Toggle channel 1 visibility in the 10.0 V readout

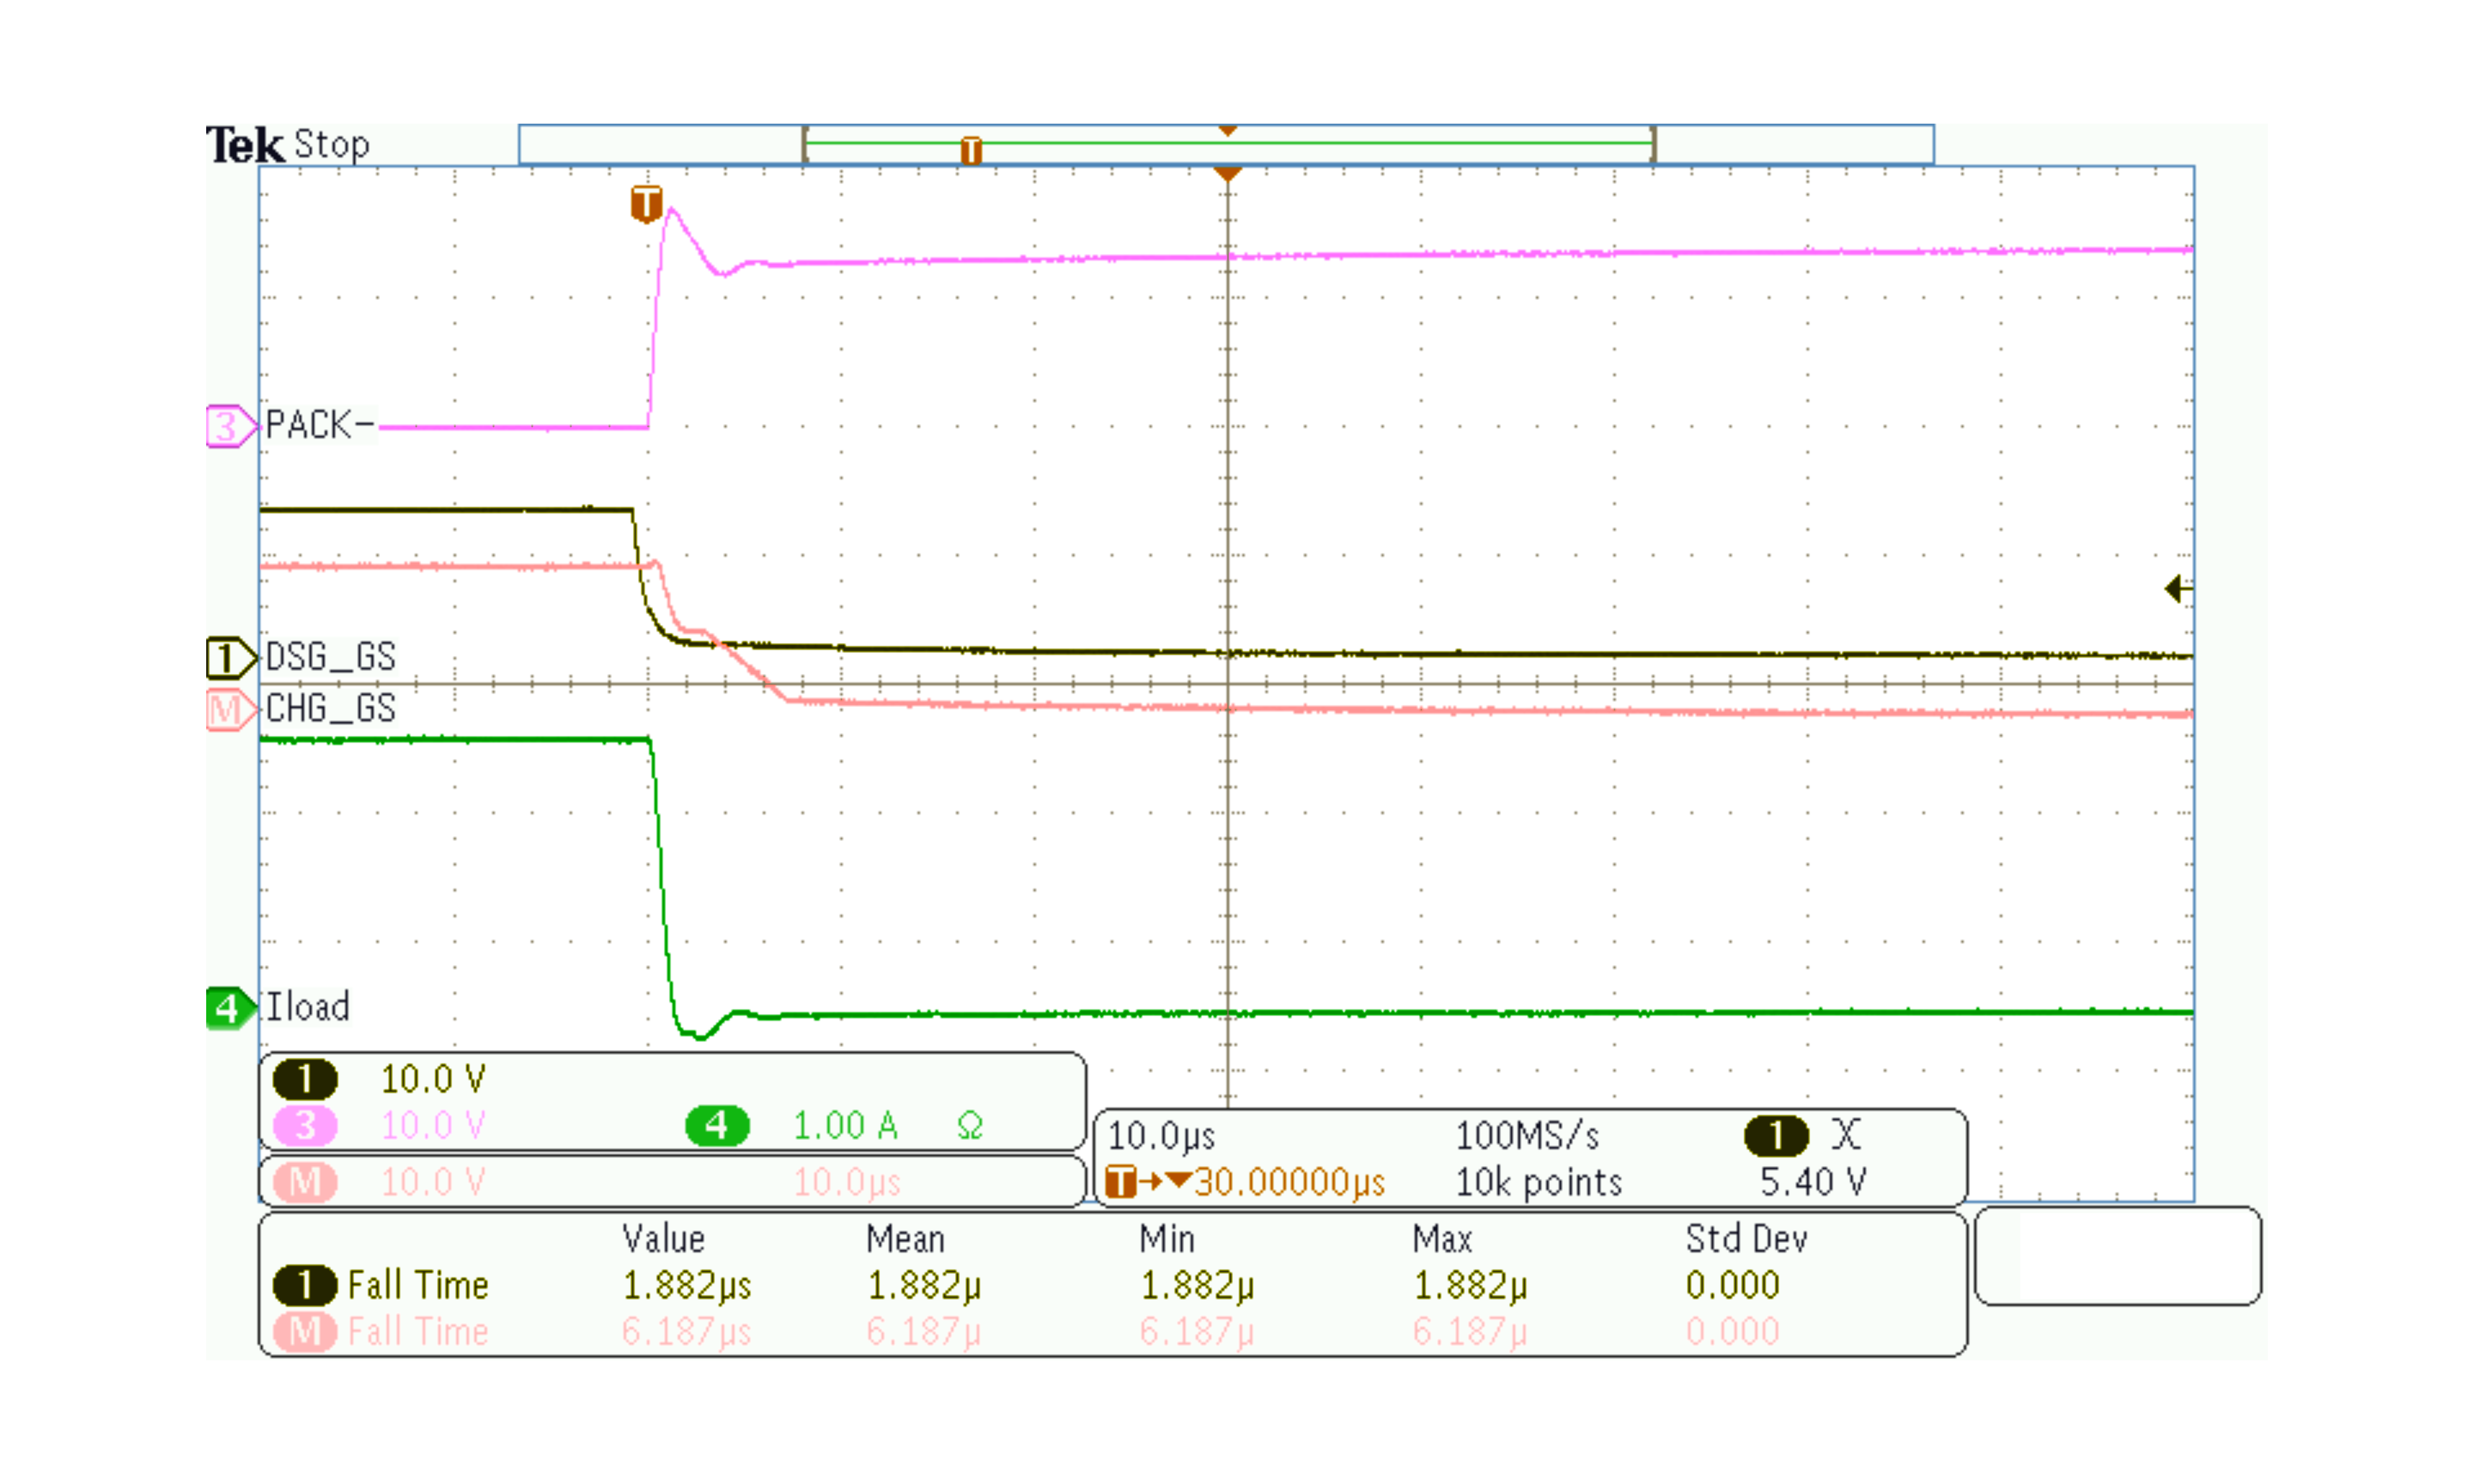[x=306, y=1079]
